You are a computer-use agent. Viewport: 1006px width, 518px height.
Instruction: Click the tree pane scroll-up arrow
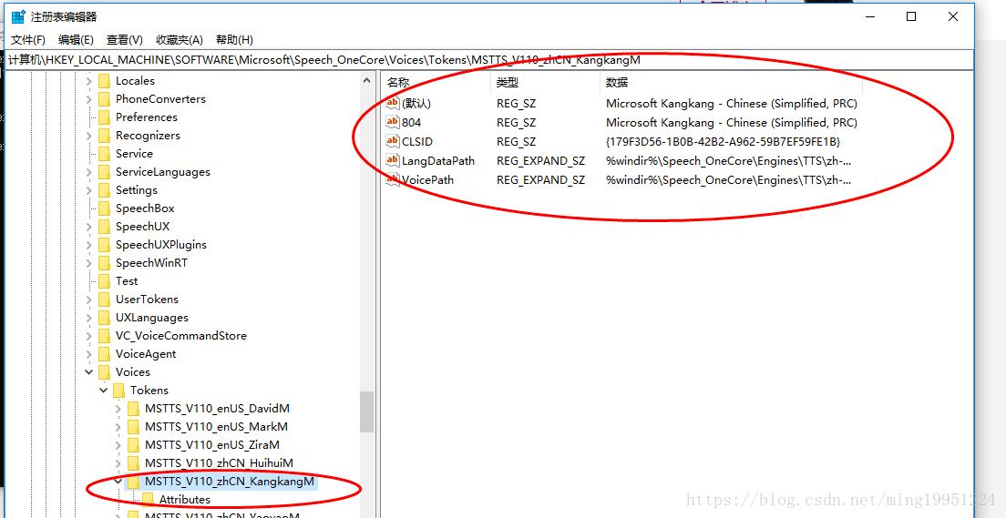coord(366,81)
